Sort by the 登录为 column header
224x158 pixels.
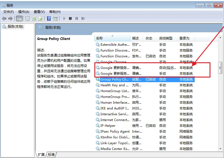(x=186, y=38)
